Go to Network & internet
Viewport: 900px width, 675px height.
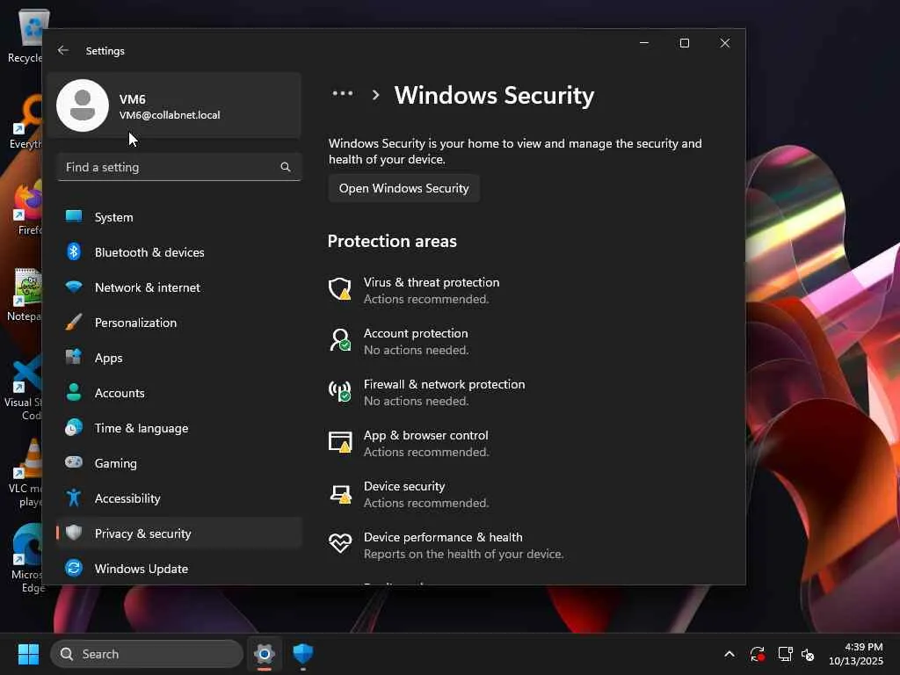(179, 287)
